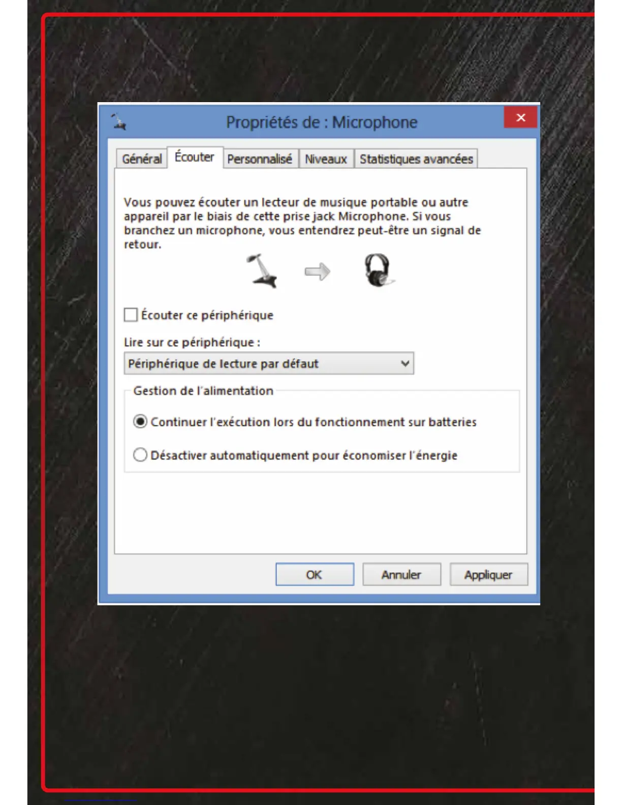The height and width of the screenshot is (805, 622).
Task: Select Désactiver automatiquement pour économiser l'énergie
Action: pyautogui.click(x=140, y=455)
